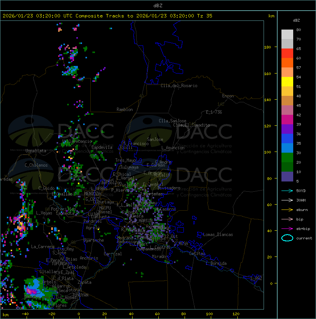Click the white 30HM arrow in legend
The width and height of the screenshot is (316, 319).
pyautogui.click(x=287, y=200)
